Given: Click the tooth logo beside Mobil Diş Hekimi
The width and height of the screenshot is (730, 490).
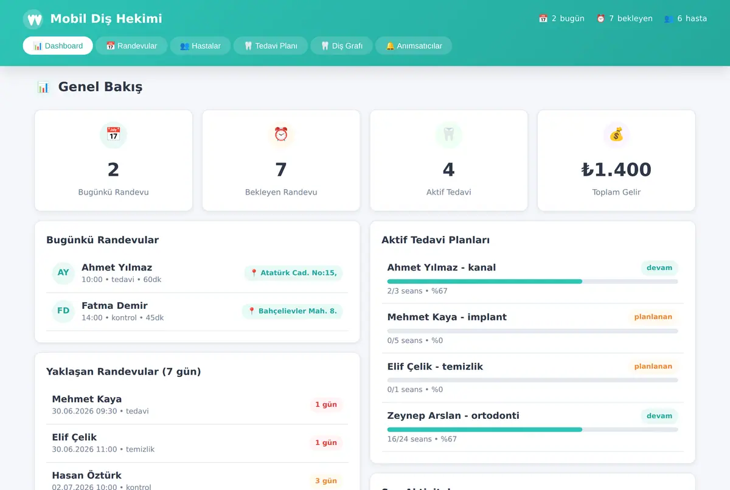Looking at the screenshot, I should point(33,19).
